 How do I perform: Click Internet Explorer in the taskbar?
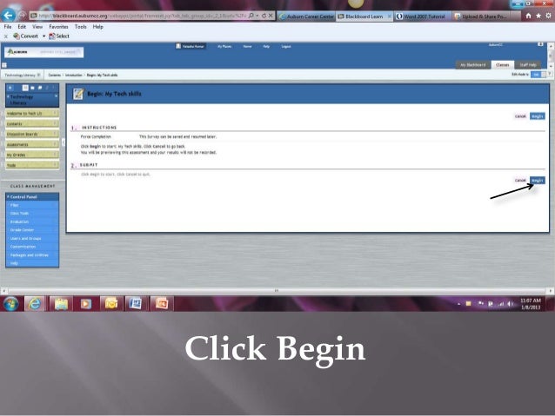click(35, 304)
